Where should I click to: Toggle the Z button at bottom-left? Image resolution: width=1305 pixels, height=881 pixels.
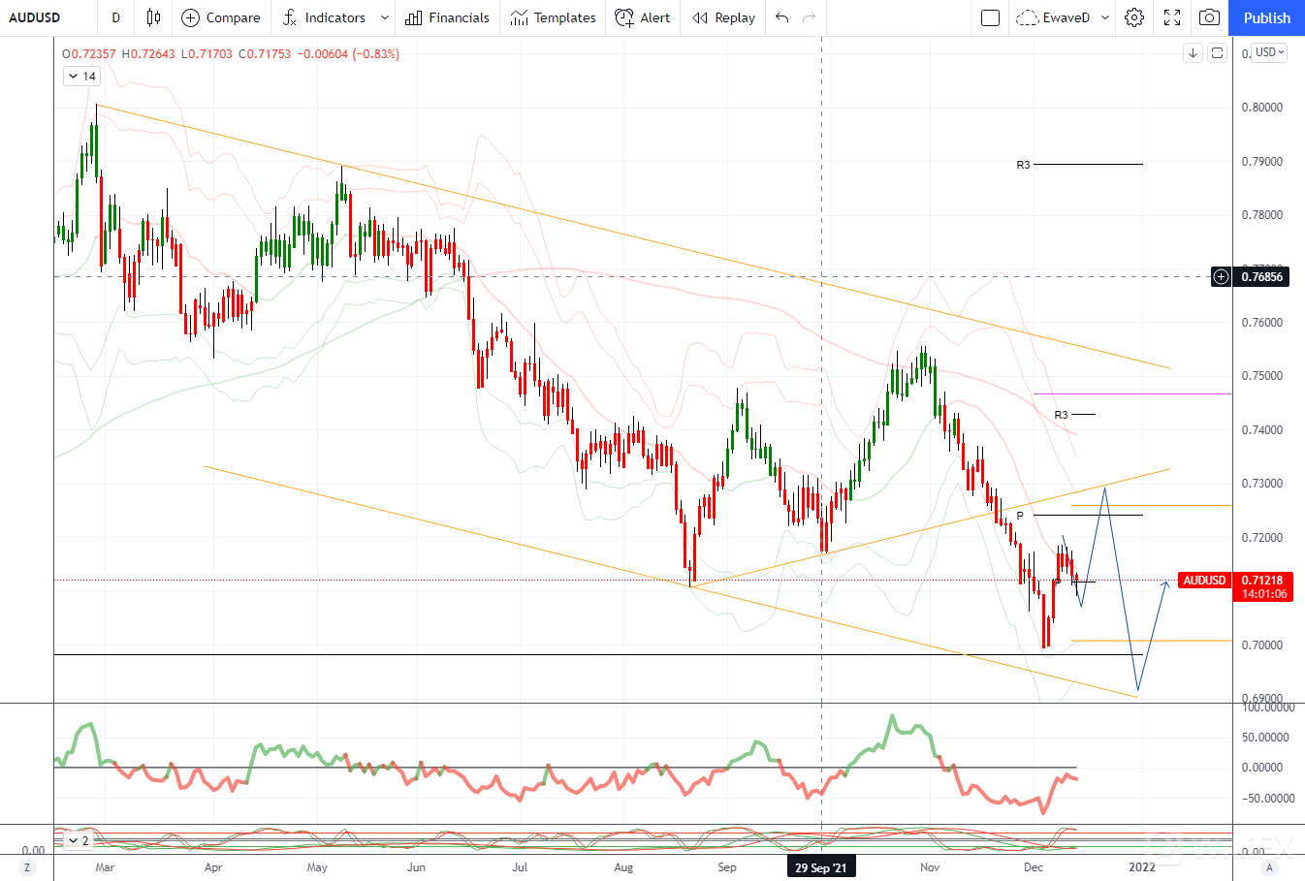[x=27, y=867]
